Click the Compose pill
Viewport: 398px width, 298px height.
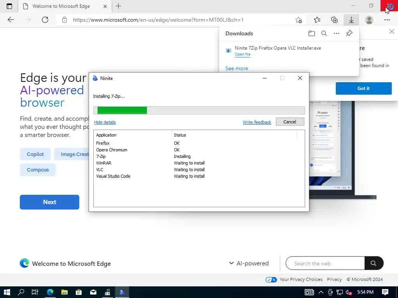pos(38,170)
